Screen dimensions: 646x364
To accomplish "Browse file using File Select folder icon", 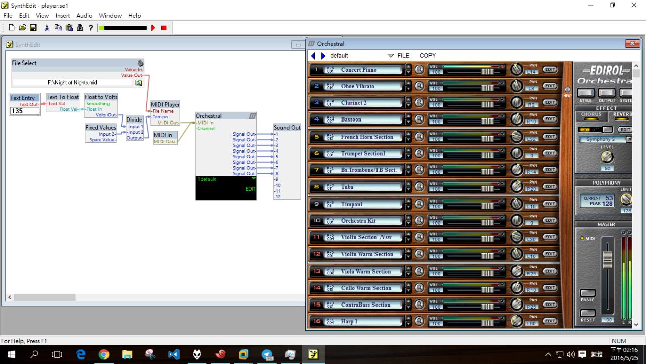I will tap(138, 83).
